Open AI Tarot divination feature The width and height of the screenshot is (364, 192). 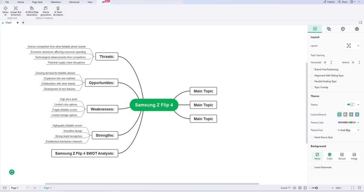pyautogui.click(x=58, y=11)
